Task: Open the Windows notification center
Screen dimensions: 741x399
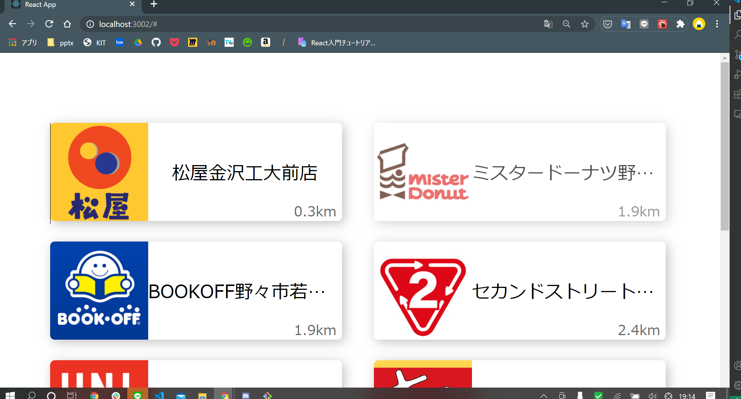Action: coord(711,396)
